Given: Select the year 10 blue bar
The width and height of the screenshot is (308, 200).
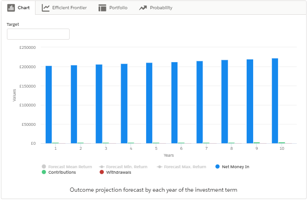Looking at the screenshot, I should [x=275, y=101].
